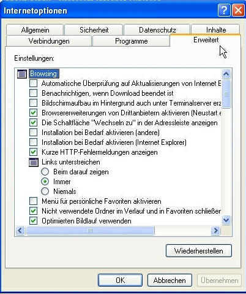This screenshot has height=294, width=246.
Task: Click the vertical scrollbar down arrow
Action: point(226,220)
